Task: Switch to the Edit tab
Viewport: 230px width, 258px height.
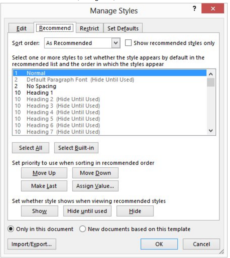Action: (x=21, y=28)
